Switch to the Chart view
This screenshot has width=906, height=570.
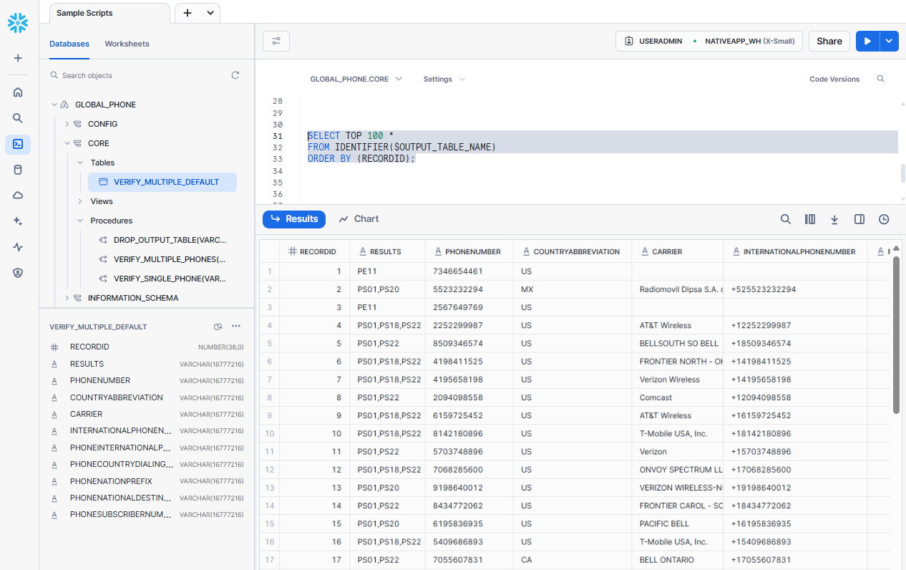(359, 219)
